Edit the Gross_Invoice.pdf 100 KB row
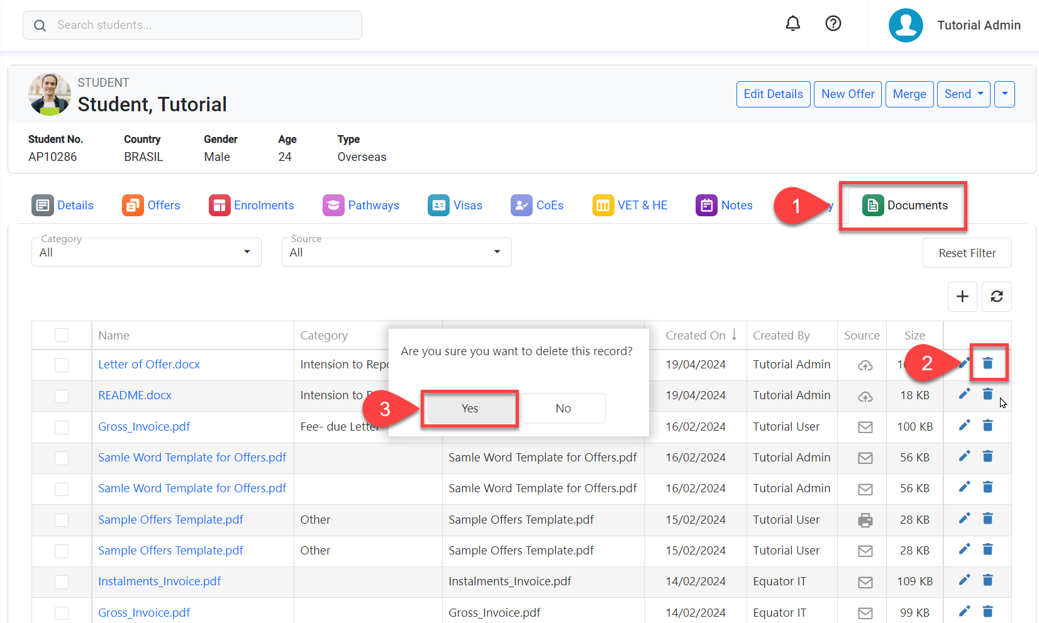Image resolution: width=1039 pixels, height=623 pixels. [x=964, y=426]
